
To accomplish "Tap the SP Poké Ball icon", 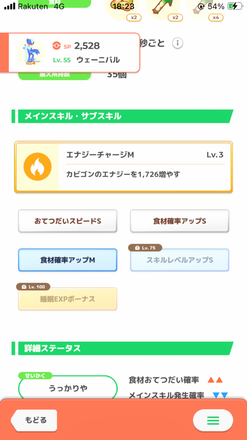I will coord(57,46).
